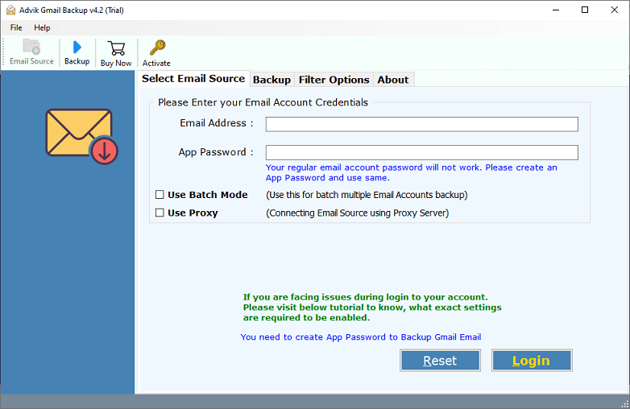The image size is (630, 409).
Task: Click the regular password will not work link
Action: 411,172
